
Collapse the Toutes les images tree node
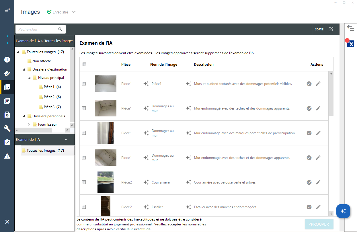tap(18, 52)
